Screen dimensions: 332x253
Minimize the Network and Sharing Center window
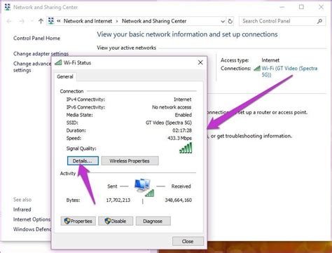282,7
